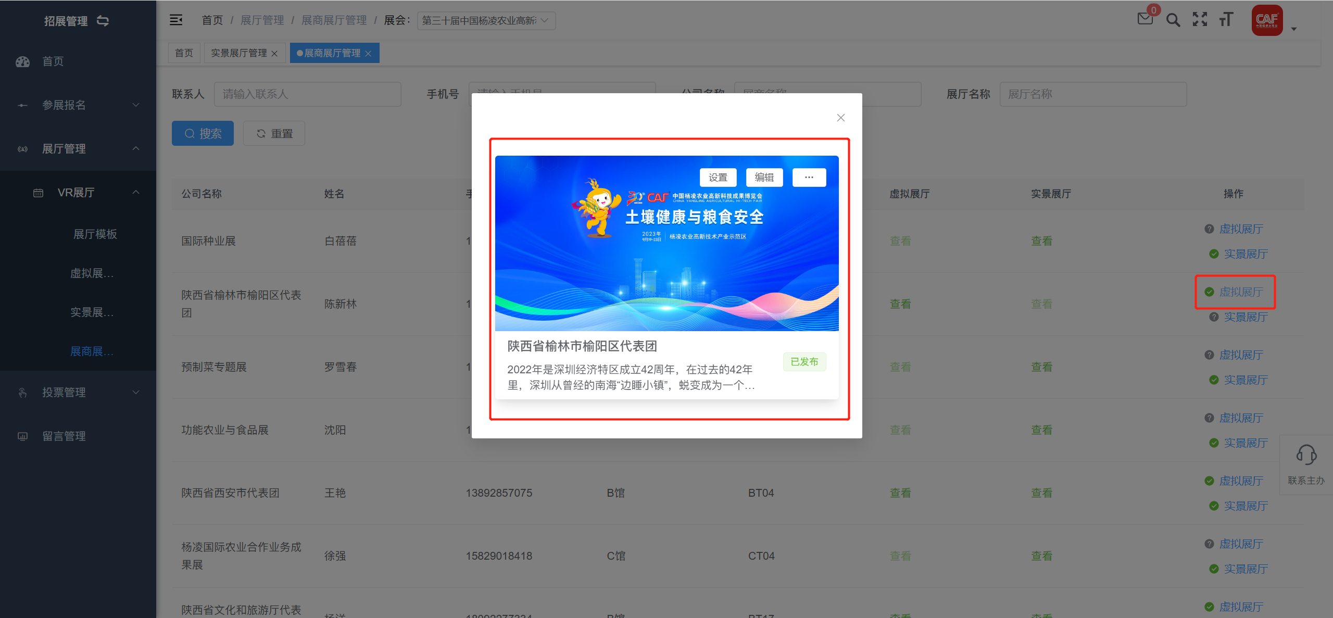Open 虚拟展厅 action for 陕西省榆林市榆阳区代表团
Screen dimensions: 1333x618
(1241, 292)
